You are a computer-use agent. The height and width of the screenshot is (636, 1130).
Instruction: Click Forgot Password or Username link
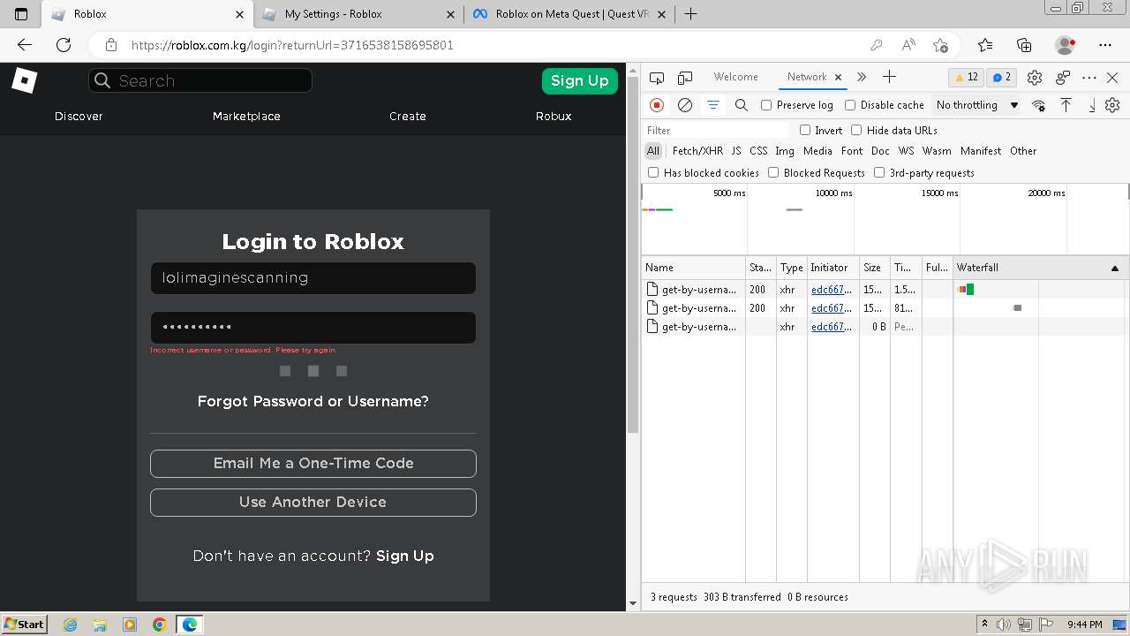pyautogui.click(x=313, y=401)
